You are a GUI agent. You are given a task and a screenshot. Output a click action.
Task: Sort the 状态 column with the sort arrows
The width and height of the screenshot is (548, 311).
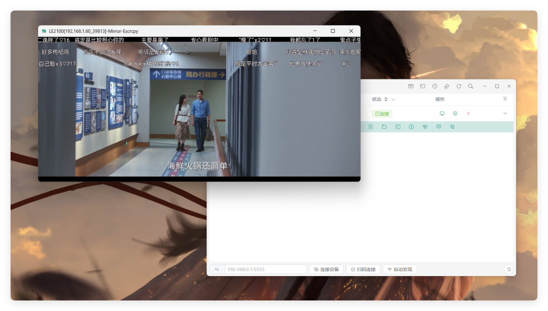(386, 99)
